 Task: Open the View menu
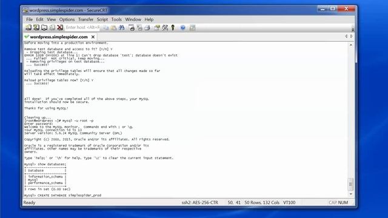51,19
